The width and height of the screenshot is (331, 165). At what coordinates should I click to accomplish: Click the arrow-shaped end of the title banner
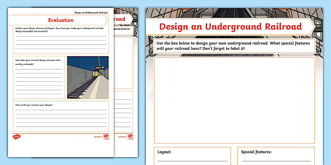311,26
